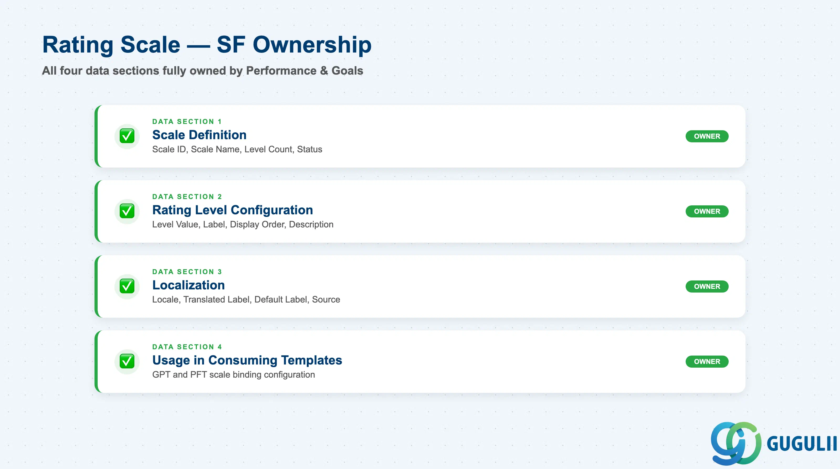Click the OWNER badge on Scale Definition card
Viewport: 840px width, 469px height.
coord(707,136)
